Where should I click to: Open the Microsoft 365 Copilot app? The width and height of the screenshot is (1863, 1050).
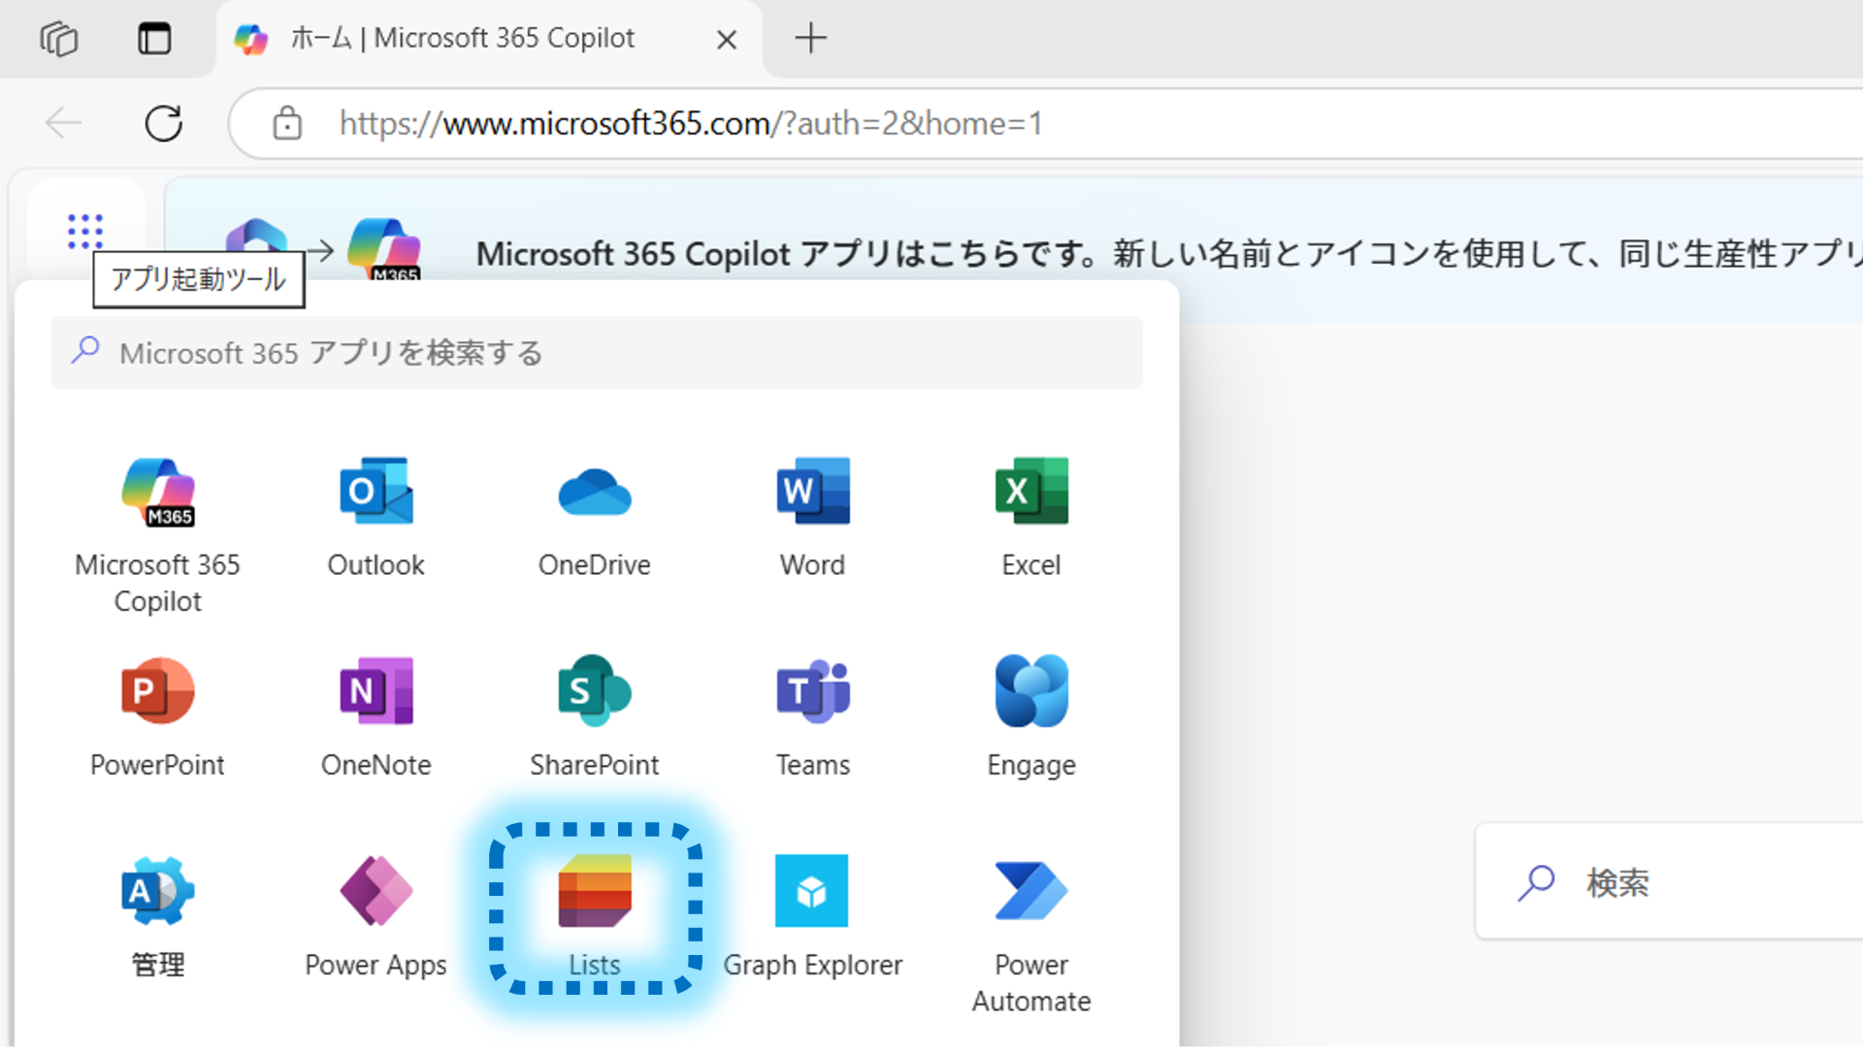[x=157, y=535]
